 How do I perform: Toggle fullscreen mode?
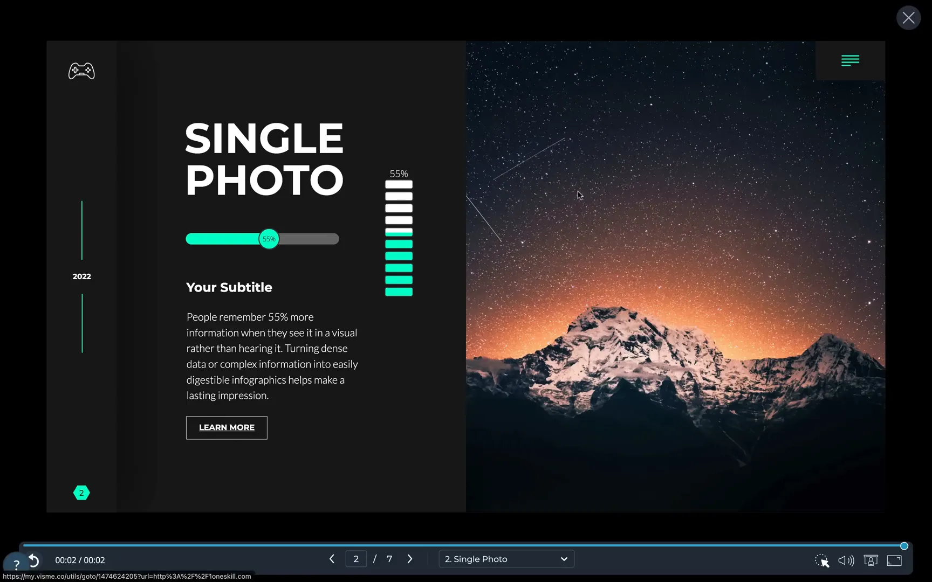pos(894,560)
